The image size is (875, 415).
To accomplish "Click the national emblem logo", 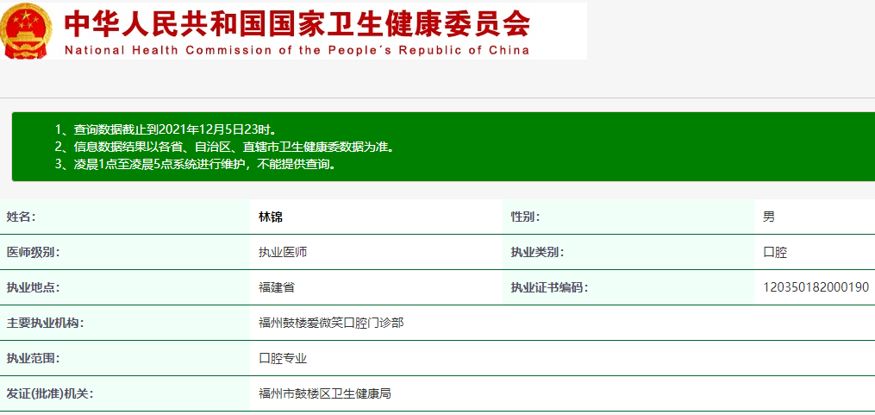I will pyautogui.click(x=27, y=32).
